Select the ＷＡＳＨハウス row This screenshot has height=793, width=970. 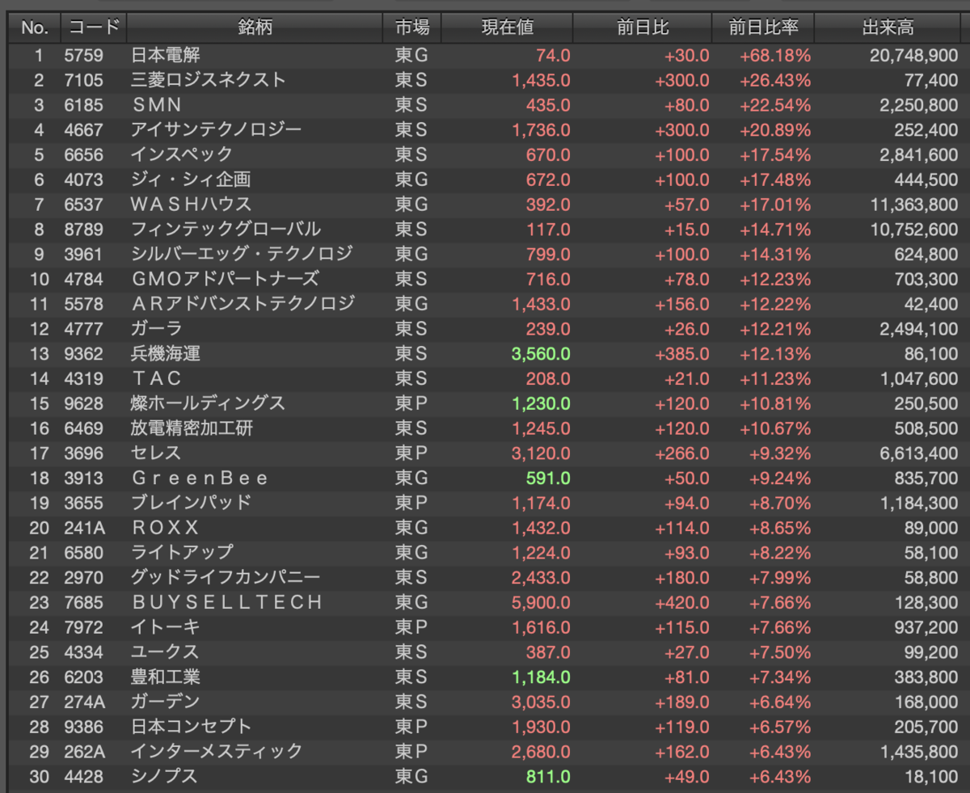point(485,204)
